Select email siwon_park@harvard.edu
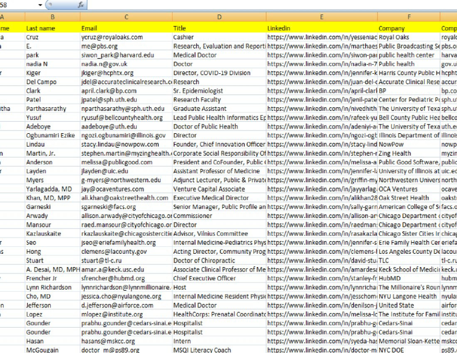Viewport: 457px width, 353px height. pos(126,55)
